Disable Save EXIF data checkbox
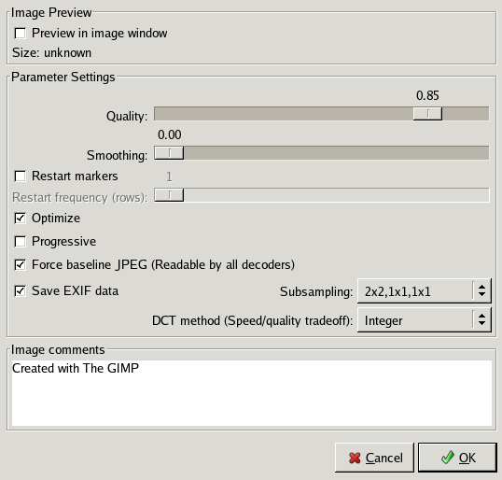The width and height of the screenshot is (502, 480). (x=21, y=291)
